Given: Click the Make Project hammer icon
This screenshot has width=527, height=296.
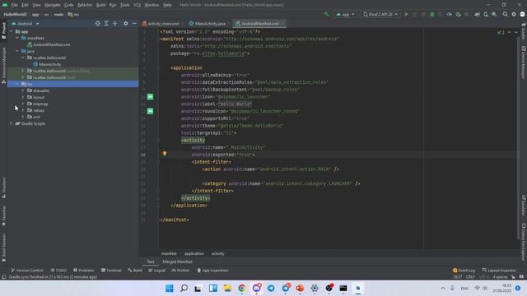Looking at the screenshot, I should pyautogui.click(x=326, y=15).
